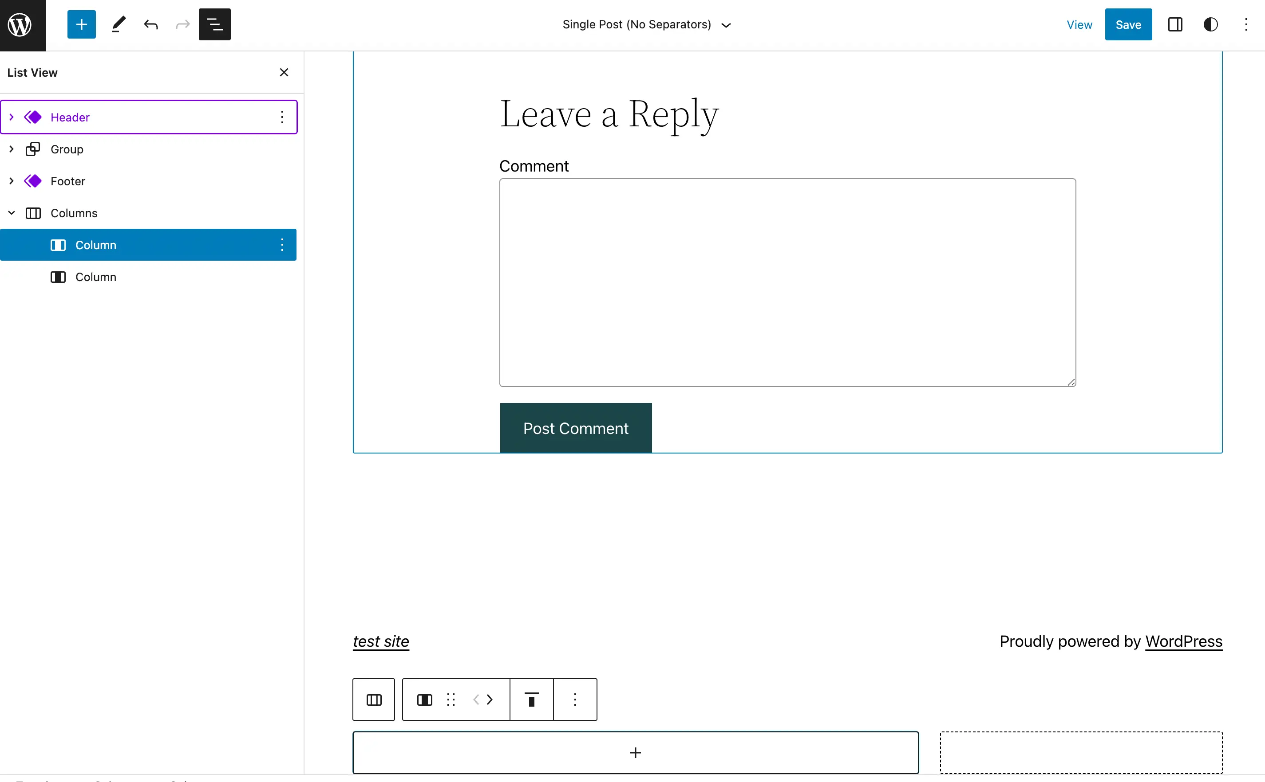1265x782 pixels.
Task: Click the redo arrow icon
Action: point(182,24)
